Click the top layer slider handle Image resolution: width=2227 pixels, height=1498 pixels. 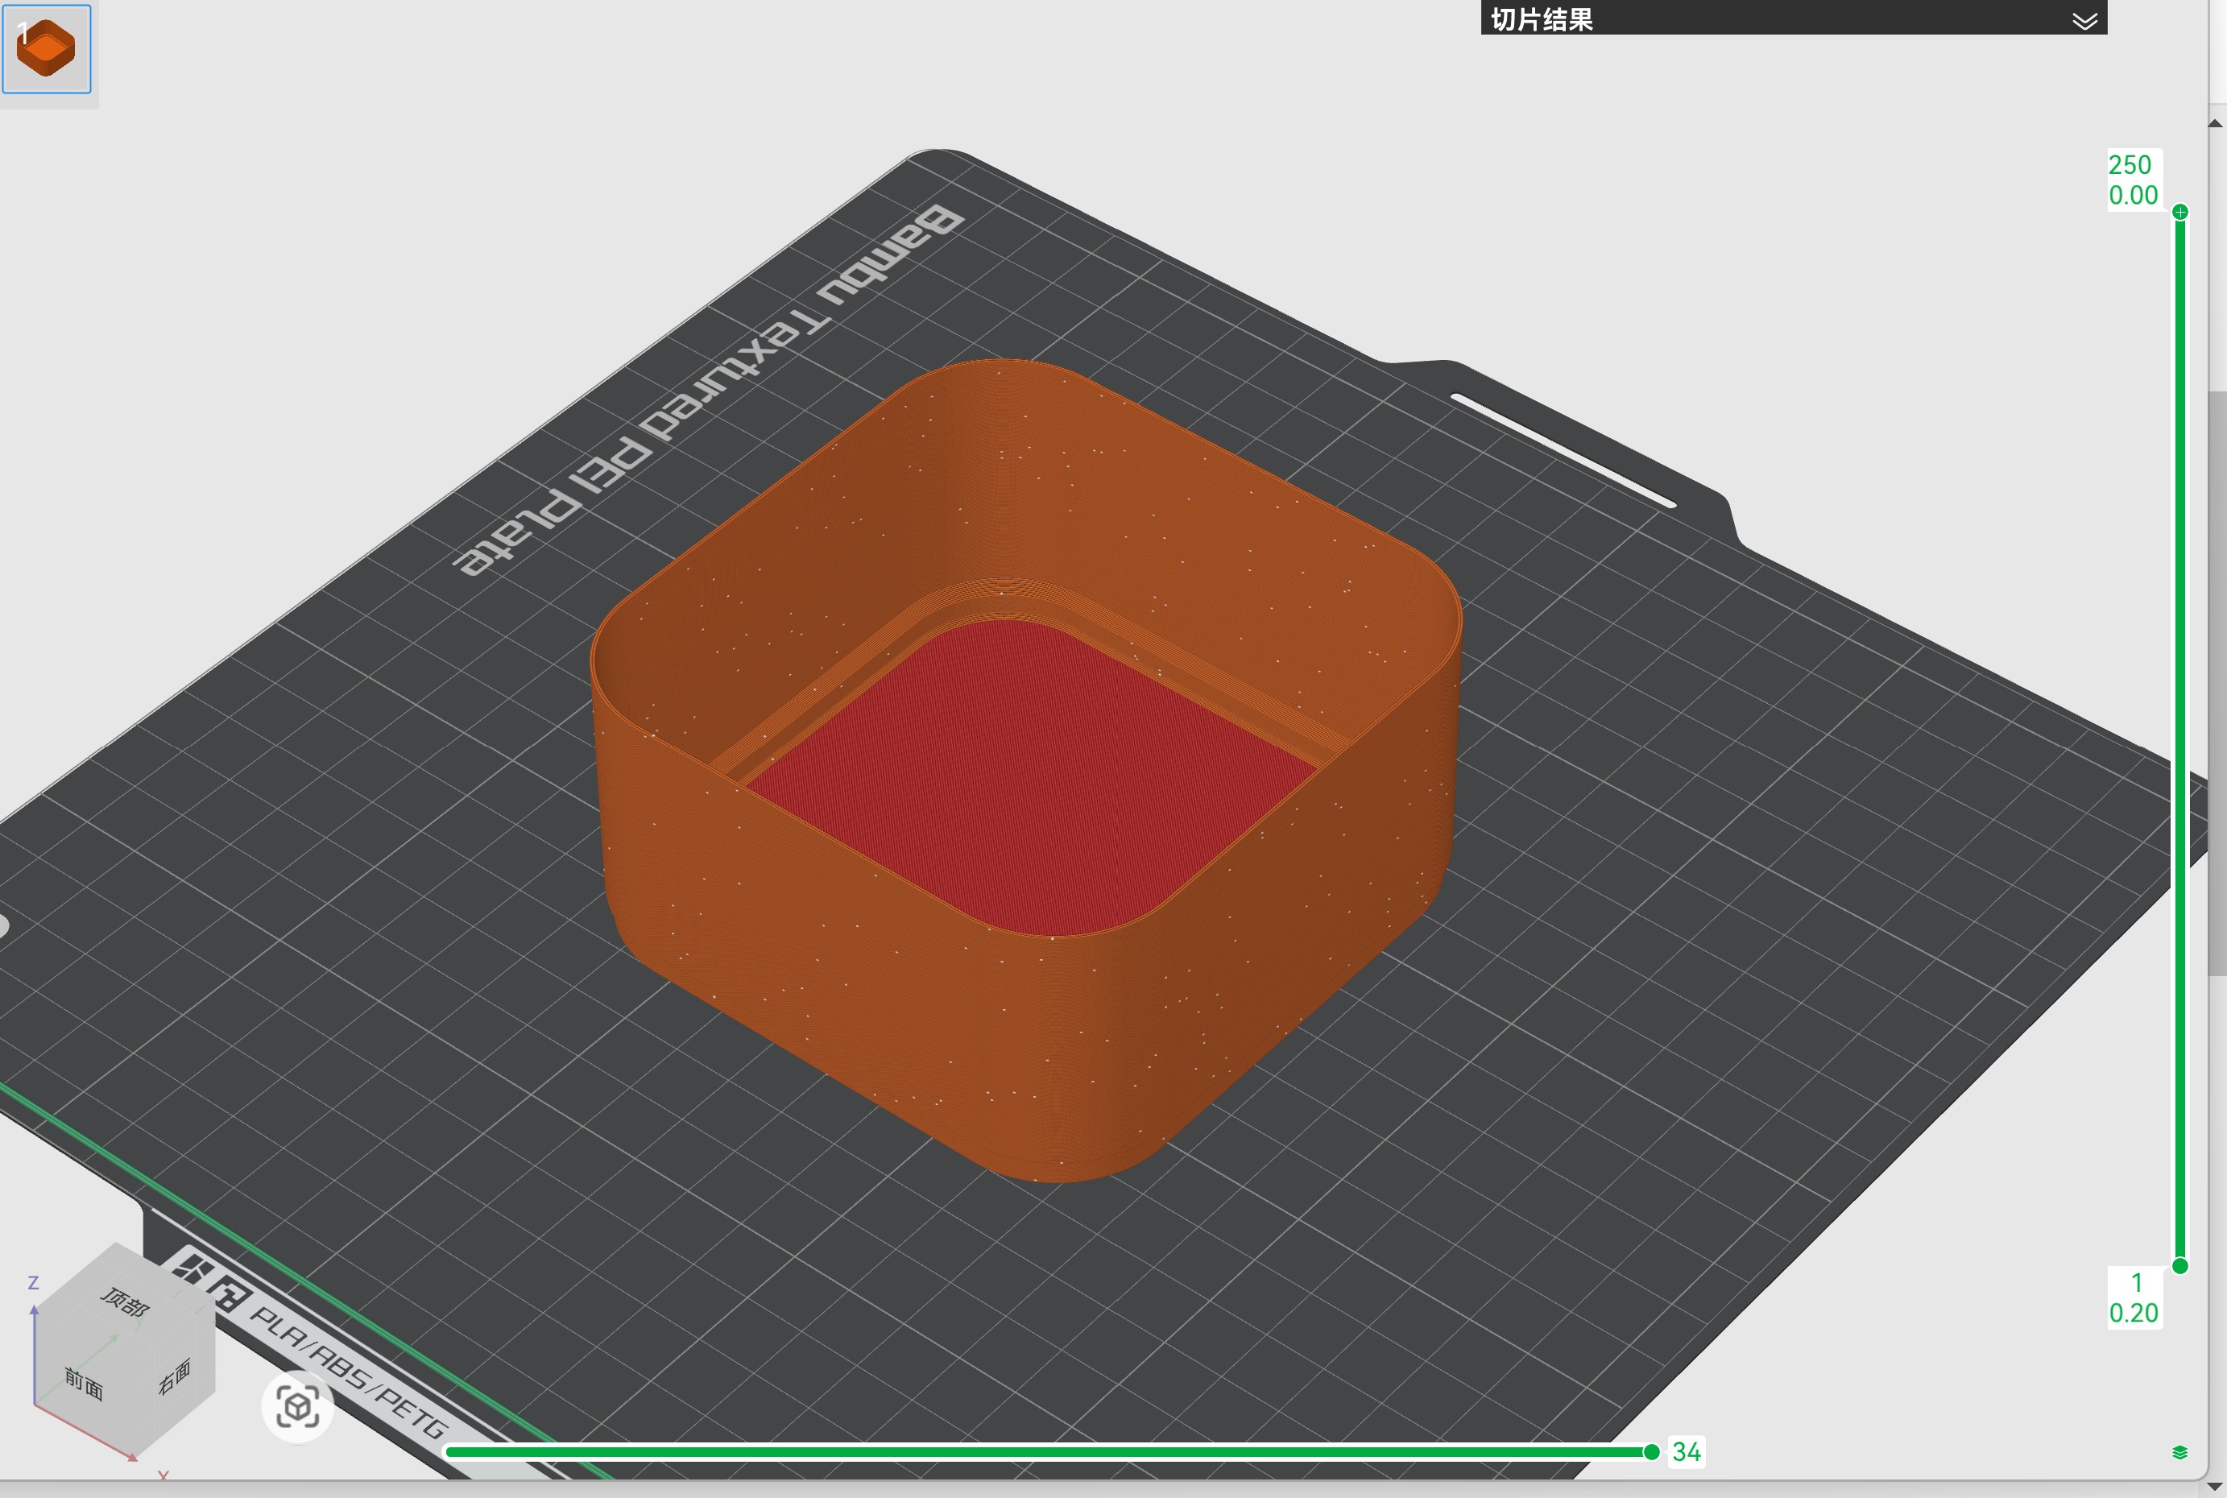[x=2180, y=212]
